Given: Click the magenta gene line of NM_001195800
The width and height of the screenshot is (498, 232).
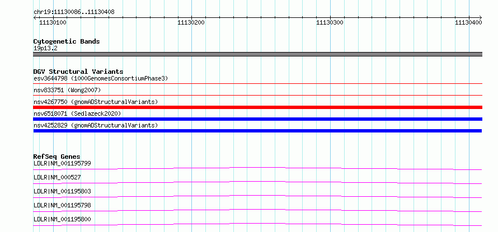Looking at the screenshot, I should point(257,224).
